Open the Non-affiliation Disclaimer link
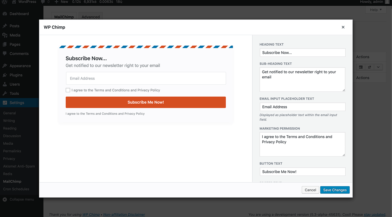392x217 pixels. pyautogui.click(x=124, y=215)
